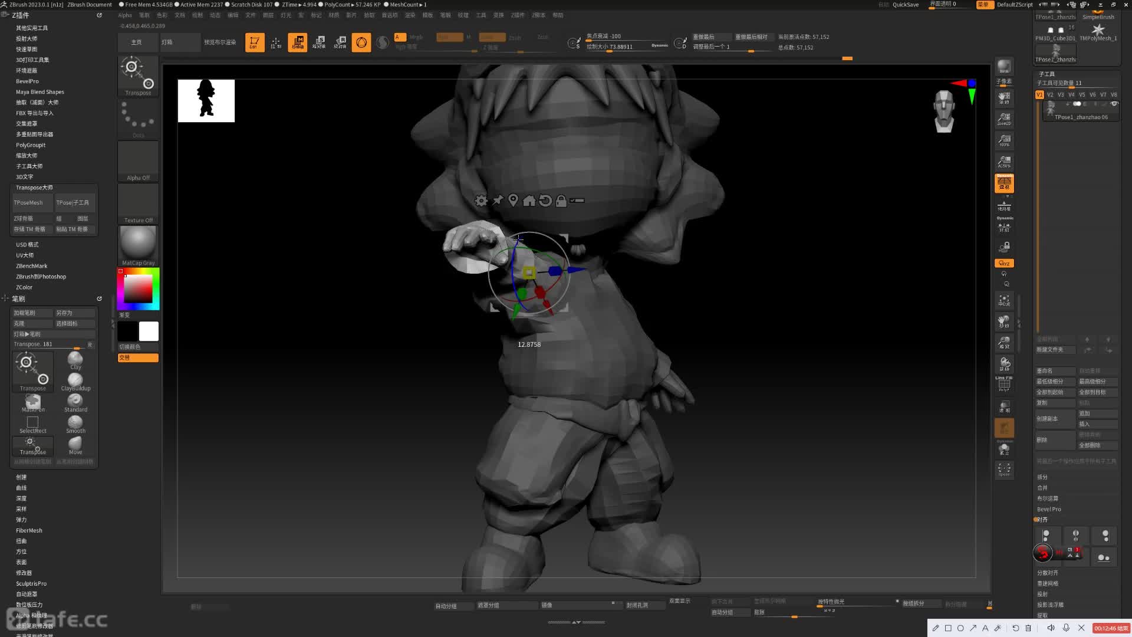Viewport: 1132px width, 637px height.
Task: Click the gizmo sticky pin icon
Action: 498,201
